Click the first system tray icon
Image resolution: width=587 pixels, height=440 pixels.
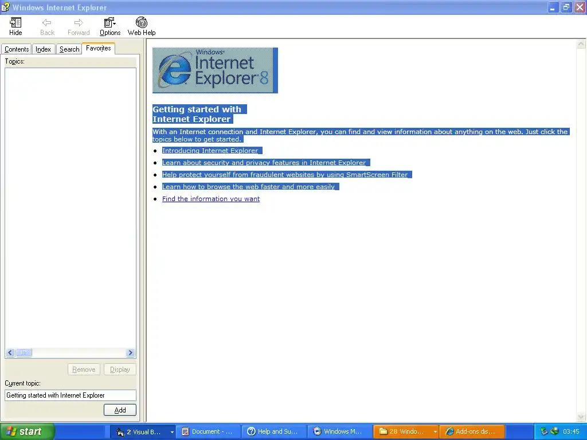[545, 431]
